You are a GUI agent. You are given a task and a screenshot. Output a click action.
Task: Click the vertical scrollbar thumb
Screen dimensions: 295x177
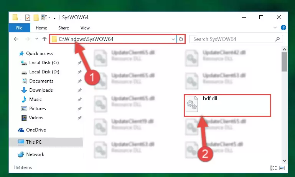point(284,62)
